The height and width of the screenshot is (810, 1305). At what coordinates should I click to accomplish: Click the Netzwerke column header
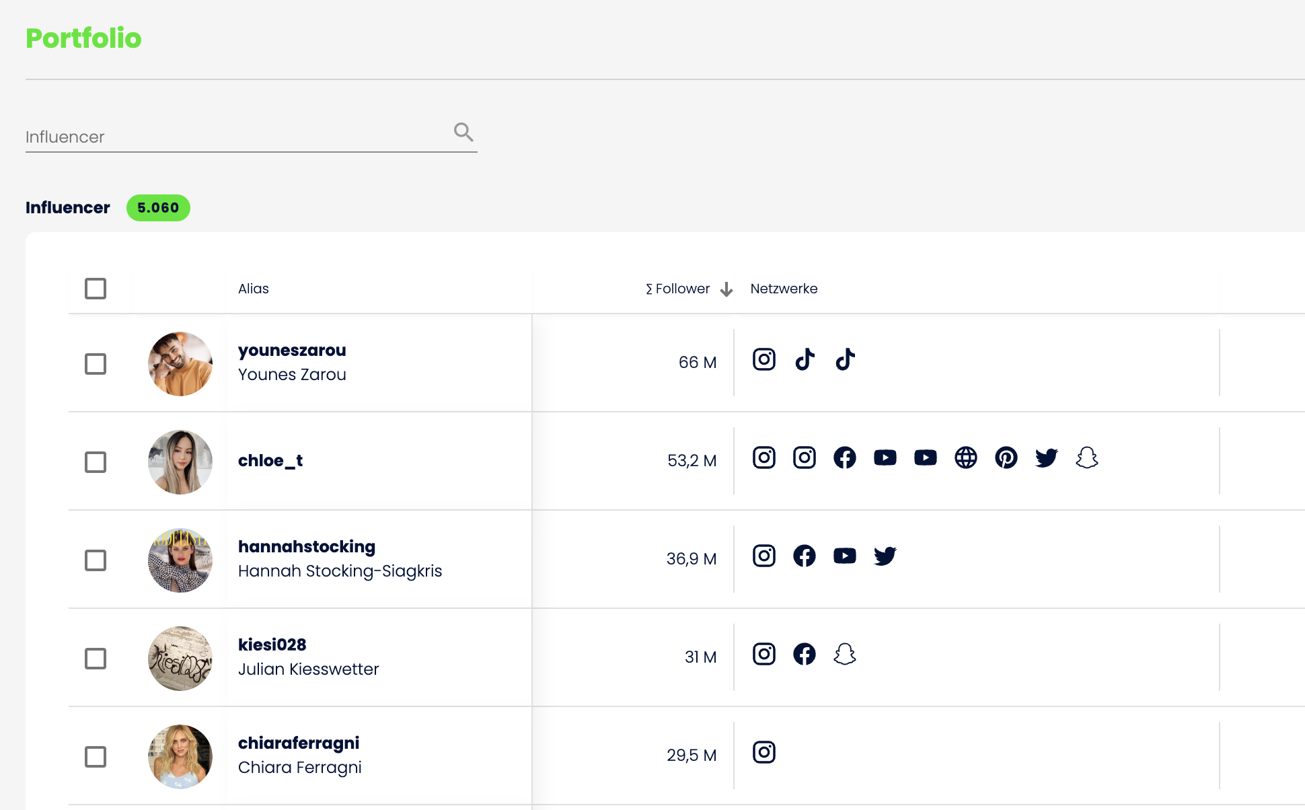tap(784, 289)
